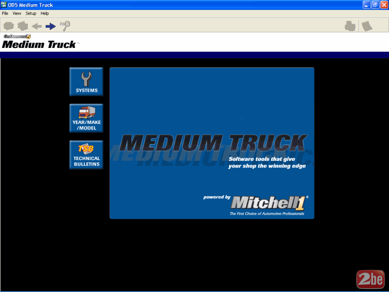Viewport: 389px width, 292px height.
Task: Minimize the OD5 Medium Truck window
Action: pyautogui.click(x=366, y=5)
